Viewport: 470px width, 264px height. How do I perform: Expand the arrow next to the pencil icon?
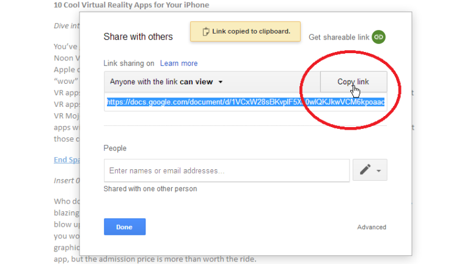click(379, 171)
